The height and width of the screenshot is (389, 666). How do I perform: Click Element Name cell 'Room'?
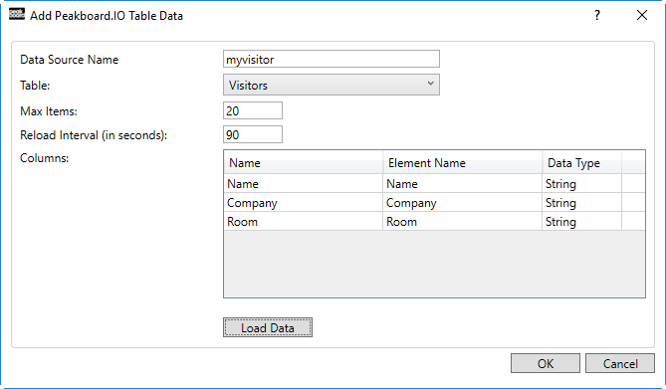click(463, 222)
